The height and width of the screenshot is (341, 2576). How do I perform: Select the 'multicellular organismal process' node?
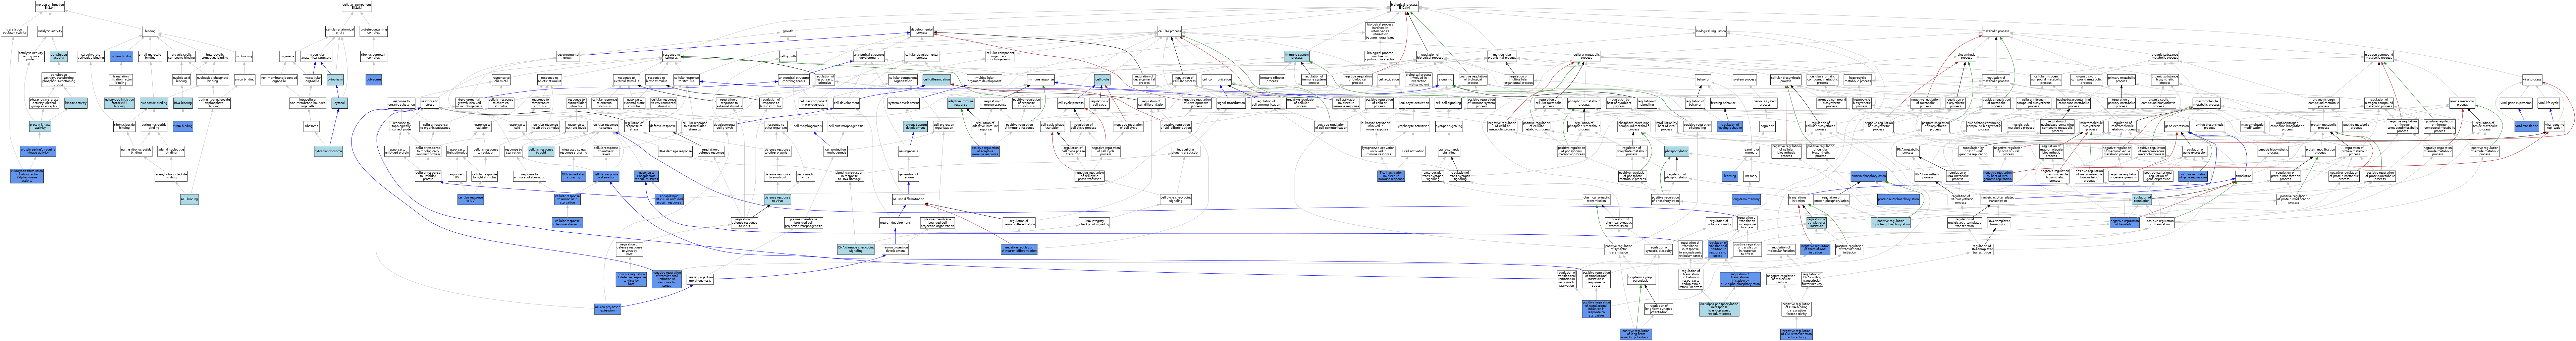coord(1502,56)
